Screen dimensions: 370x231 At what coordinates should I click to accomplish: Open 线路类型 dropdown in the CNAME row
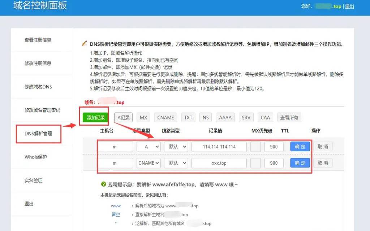pyautogui.click(x=176, y=163)
